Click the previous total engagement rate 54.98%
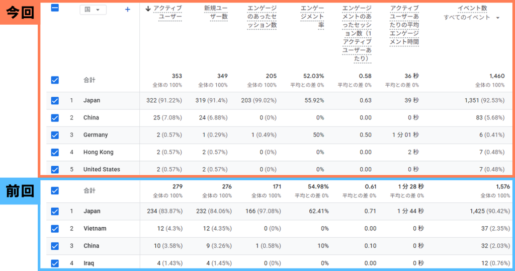The width and height of the screenshot is (515, 271). 318,186
